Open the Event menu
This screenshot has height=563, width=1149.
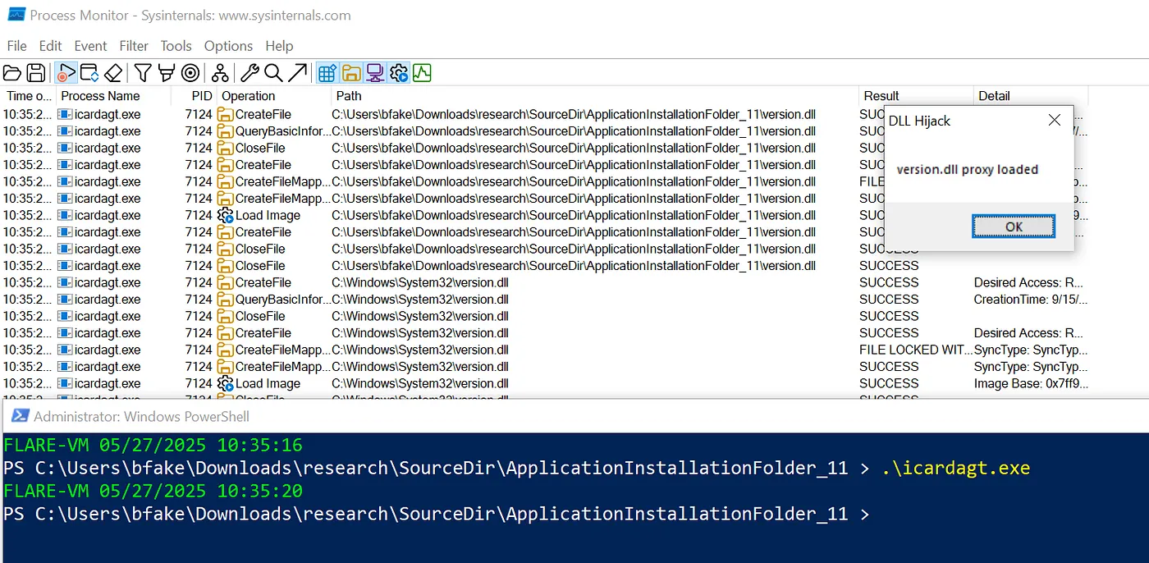90,46
